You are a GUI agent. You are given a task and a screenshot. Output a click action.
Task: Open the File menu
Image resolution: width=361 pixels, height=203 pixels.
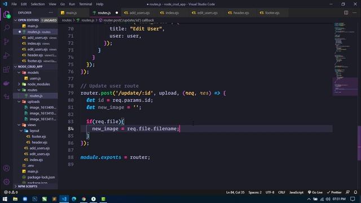pos(14,4)
